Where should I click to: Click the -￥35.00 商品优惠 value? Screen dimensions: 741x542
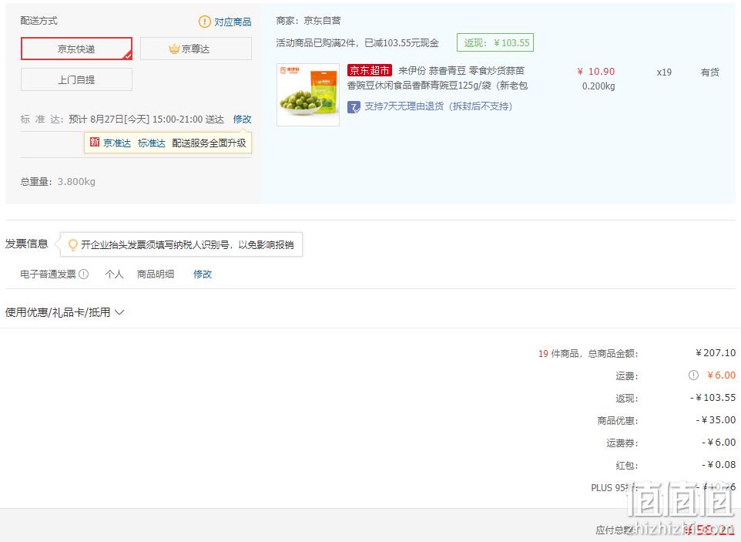716,420
